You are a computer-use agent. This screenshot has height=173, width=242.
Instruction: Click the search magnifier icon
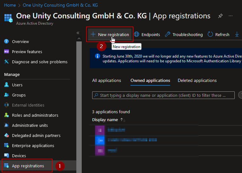pyautogui.click(x=96, y=95)
